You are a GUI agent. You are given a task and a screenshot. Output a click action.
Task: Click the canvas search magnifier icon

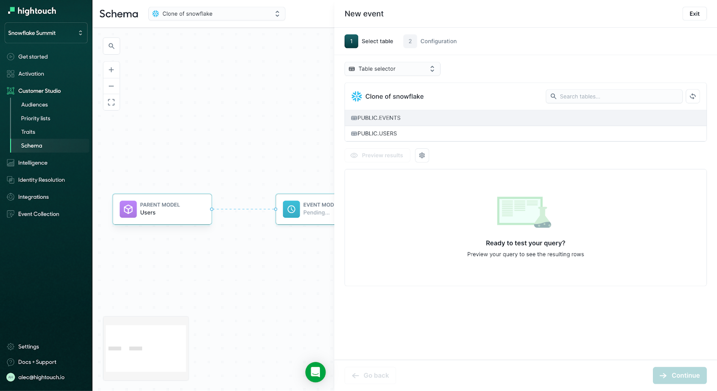click(x=111, y=46)
